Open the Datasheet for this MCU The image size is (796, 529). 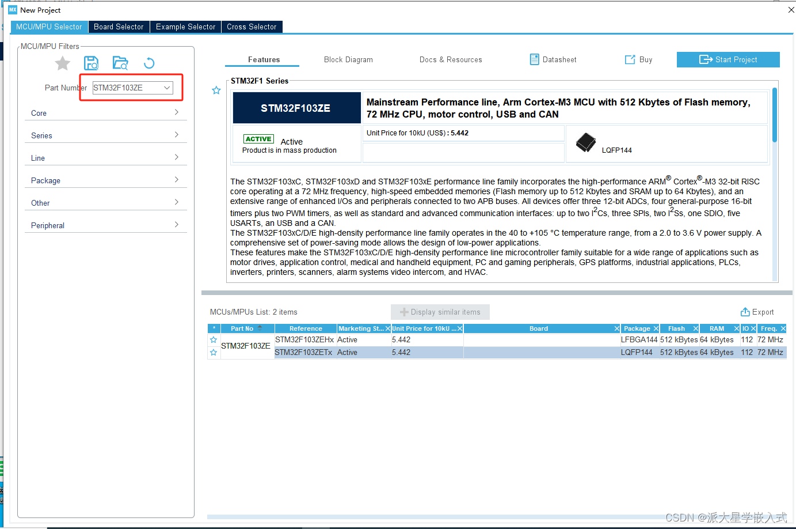(x=553, y=60)
